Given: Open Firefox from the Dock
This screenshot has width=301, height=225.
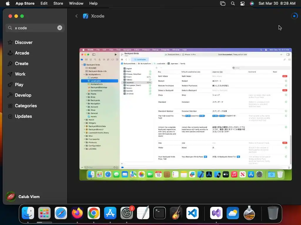Looking at the screenshot, I should (x=77, y=213).
